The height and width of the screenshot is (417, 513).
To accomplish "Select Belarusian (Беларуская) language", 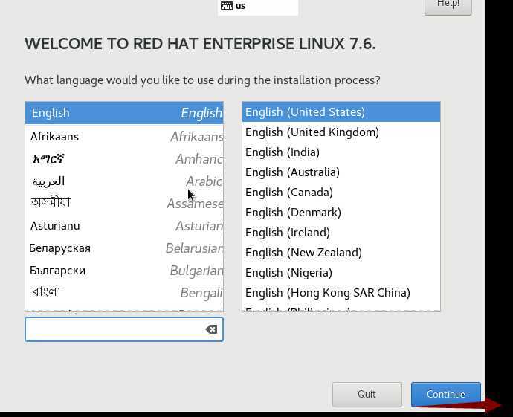I will [124, 248].
